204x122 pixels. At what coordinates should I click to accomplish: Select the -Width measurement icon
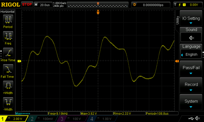click(8, 103)
